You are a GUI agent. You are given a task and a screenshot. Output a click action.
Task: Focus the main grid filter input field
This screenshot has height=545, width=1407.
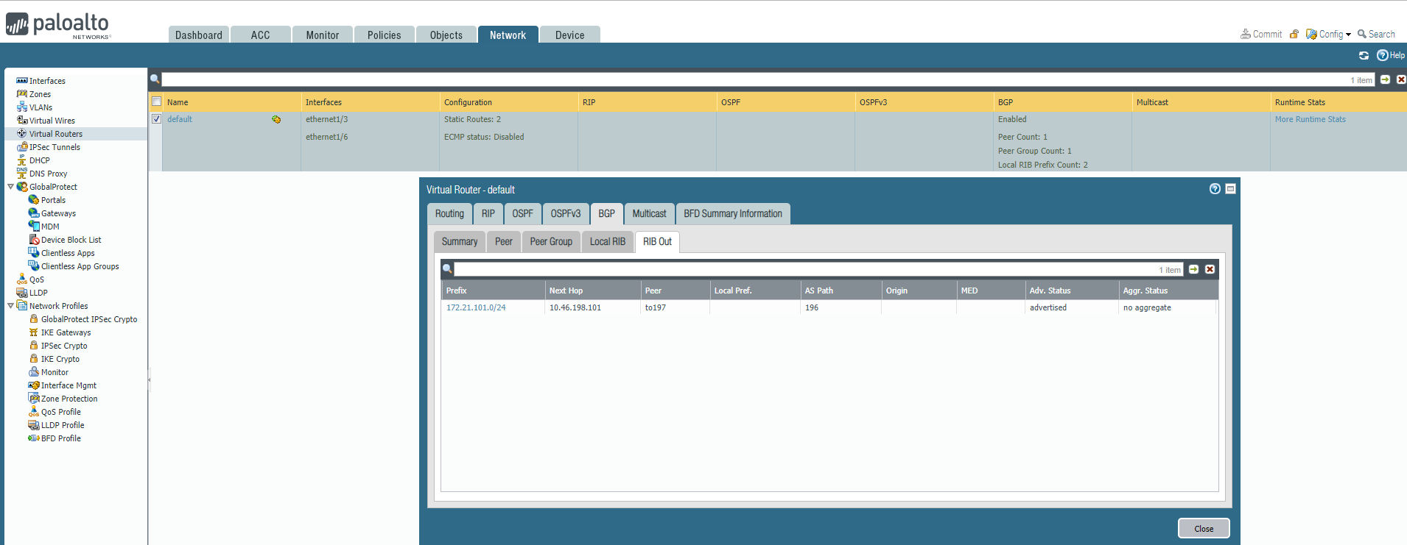768,79
